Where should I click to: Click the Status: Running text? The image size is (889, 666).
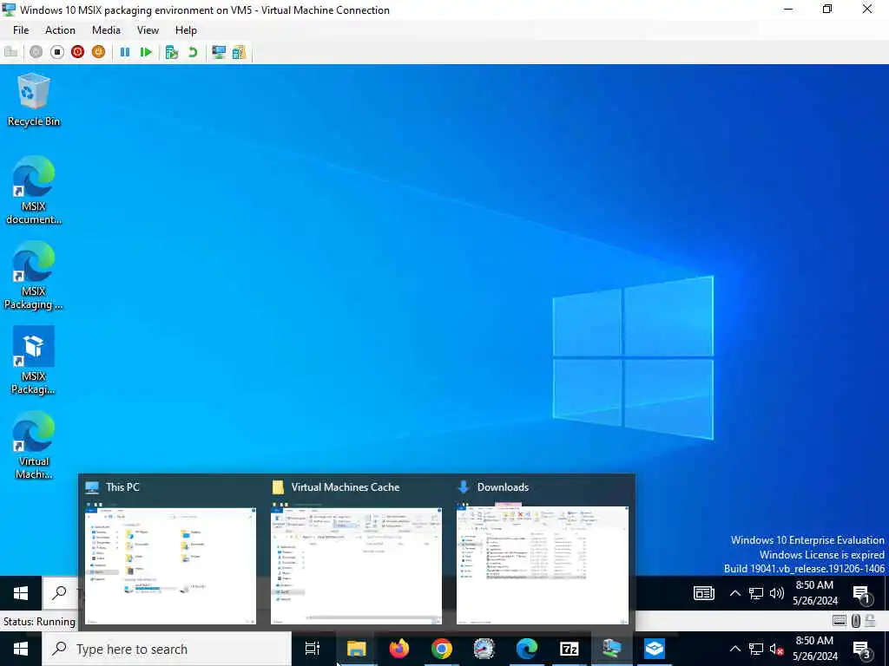click(39, 621)
